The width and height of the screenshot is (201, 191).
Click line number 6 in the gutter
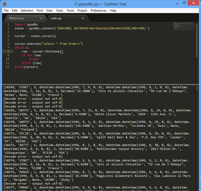tap(8, 44)
